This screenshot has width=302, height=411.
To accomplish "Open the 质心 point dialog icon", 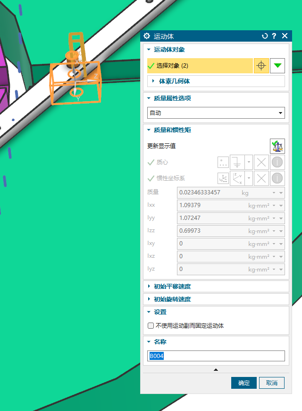I will tap(223, 162).
